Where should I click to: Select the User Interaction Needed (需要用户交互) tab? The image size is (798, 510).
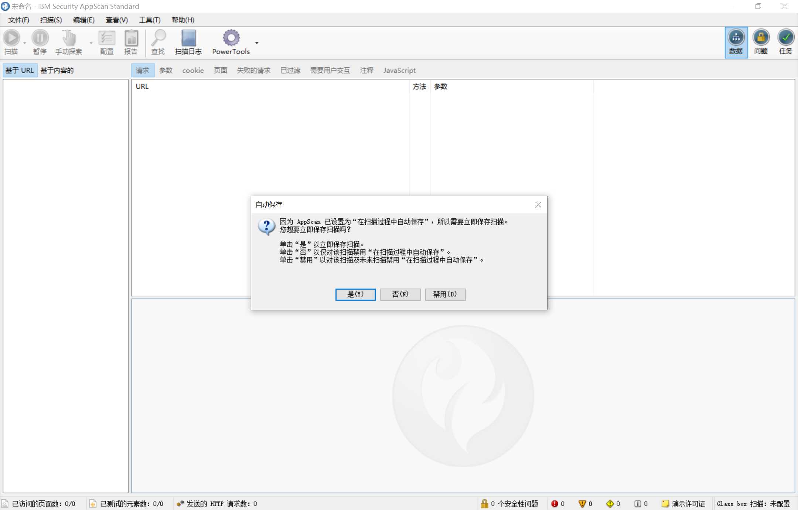(x=330, y=70)
